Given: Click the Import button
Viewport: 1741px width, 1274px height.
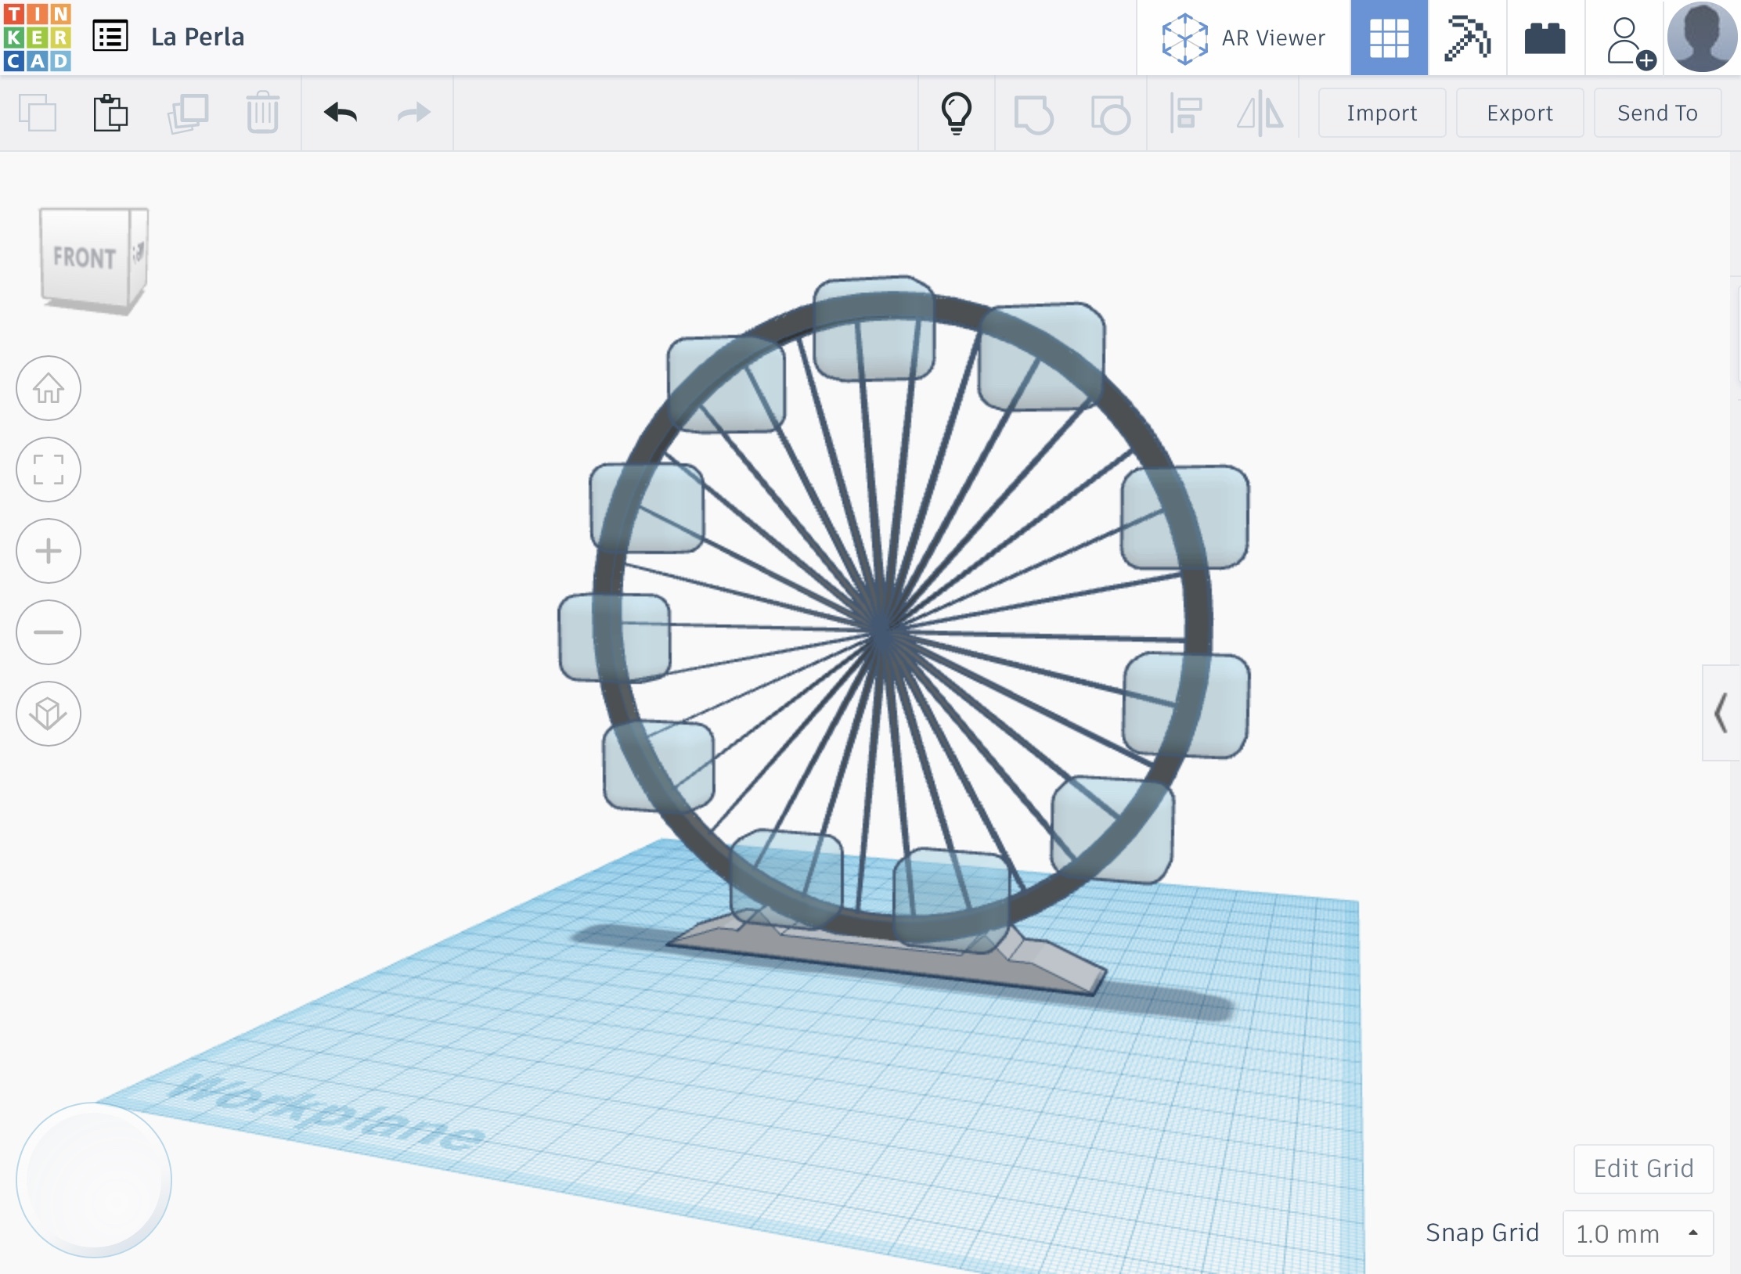Looking at the screenshot, I should click(1382, 113).
